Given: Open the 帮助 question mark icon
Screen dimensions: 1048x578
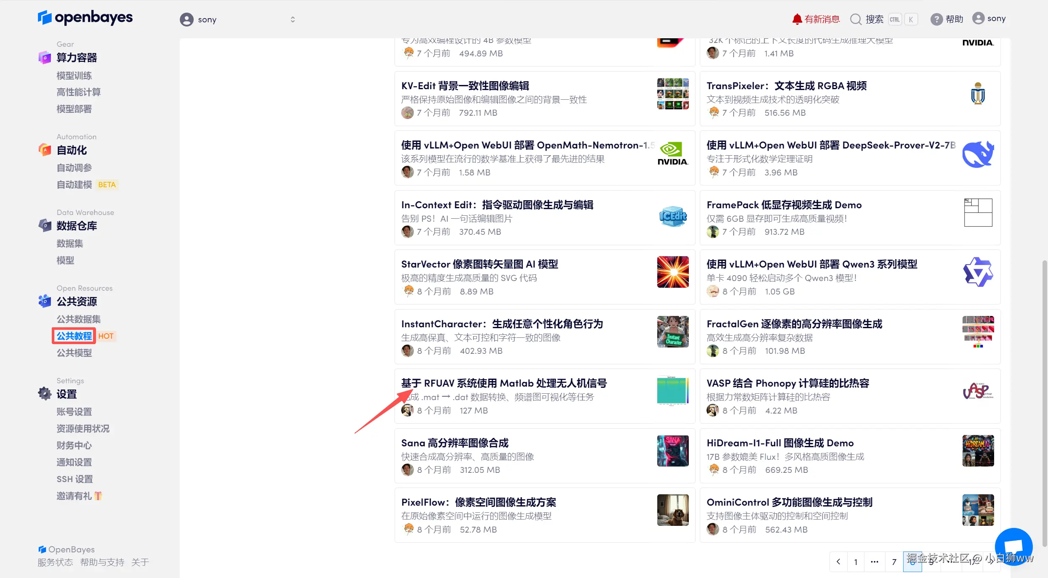Looking at the screenshot, I should click(936, 19).
